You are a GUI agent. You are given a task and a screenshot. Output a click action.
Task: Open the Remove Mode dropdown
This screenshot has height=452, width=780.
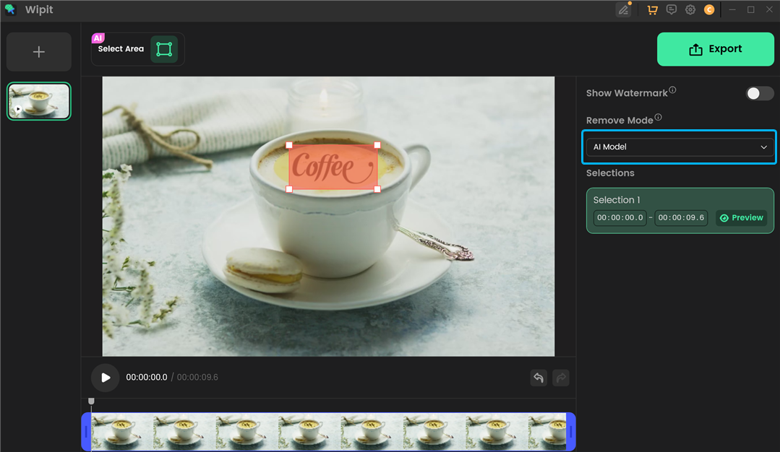[x=679, y=147]
